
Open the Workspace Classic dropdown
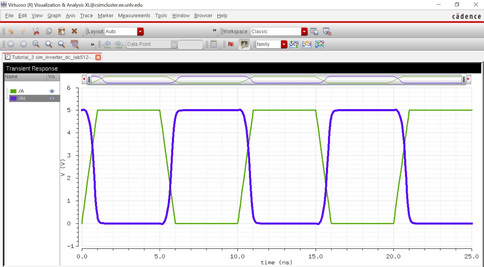pos(304,32)
